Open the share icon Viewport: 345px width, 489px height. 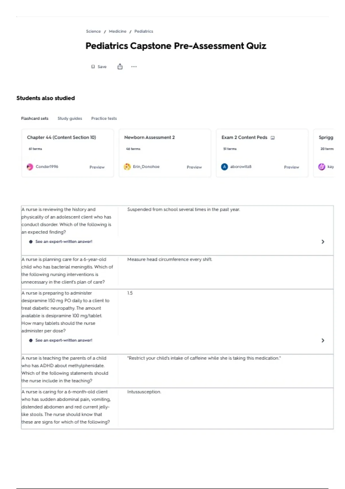(120, 67)
